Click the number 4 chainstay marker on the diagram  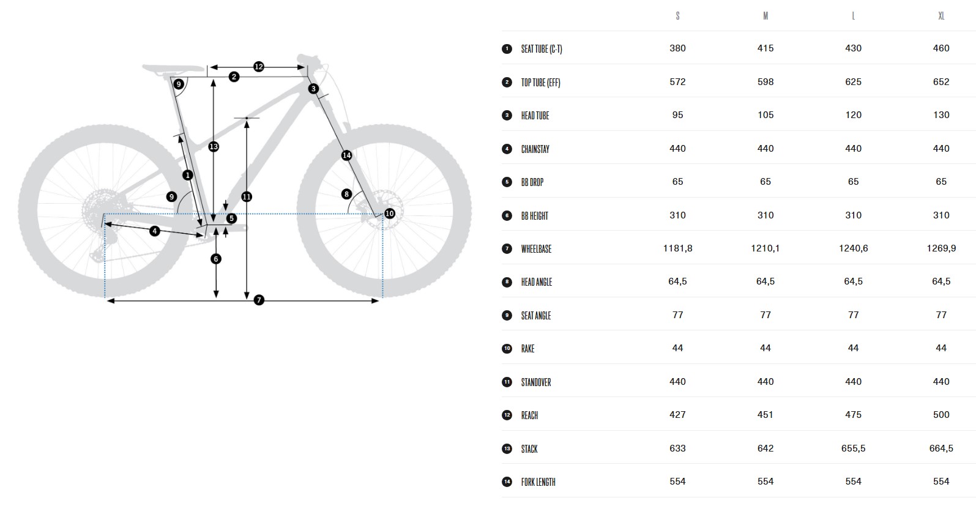pos(154,231)
